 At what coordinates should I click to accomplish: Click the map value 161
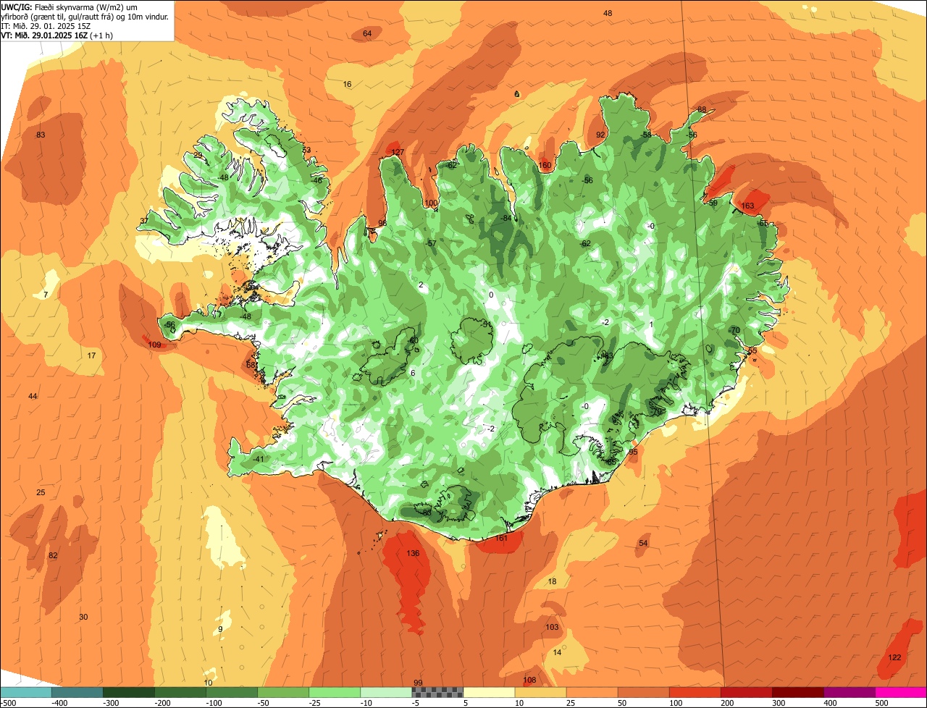(x=501, y=538)
